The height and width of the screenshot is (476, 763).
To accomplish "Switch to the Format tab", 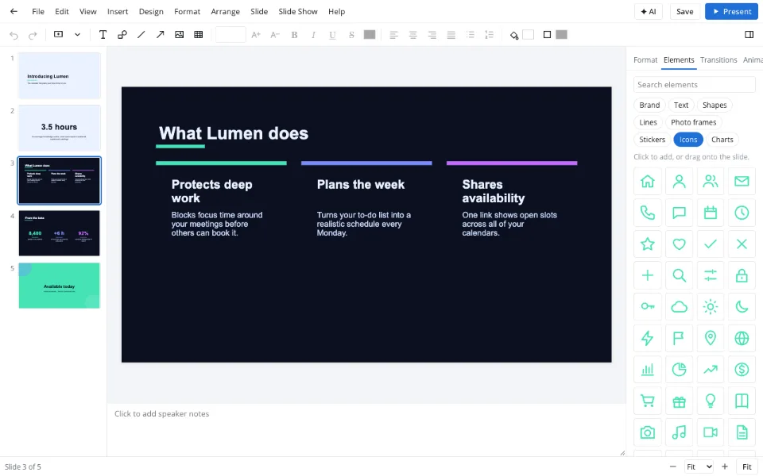I will [x=645, y=59].
